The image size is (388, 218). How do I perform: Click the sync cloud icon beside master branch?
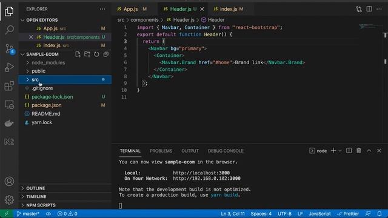point(48,214)
